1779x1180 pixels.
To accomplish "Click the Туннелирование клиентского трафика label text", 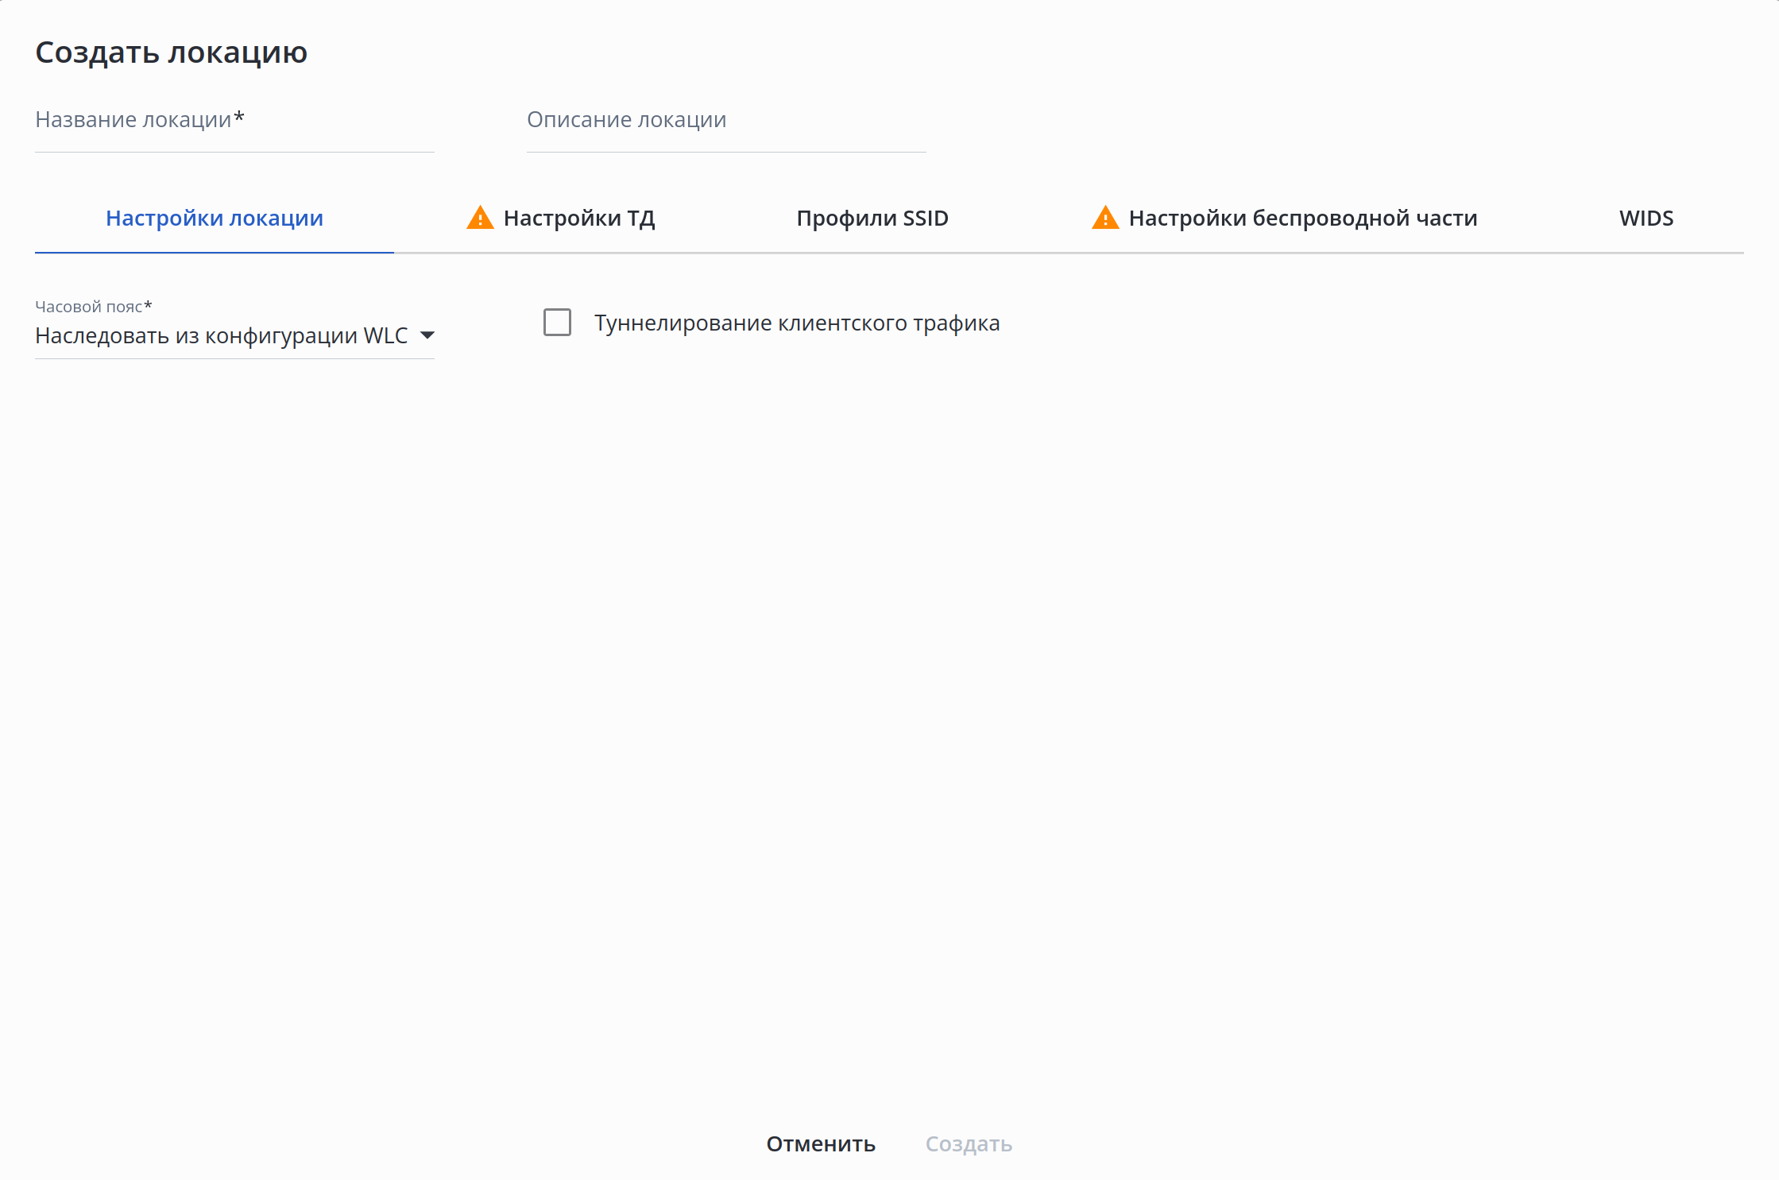I will tap(796, 323).
